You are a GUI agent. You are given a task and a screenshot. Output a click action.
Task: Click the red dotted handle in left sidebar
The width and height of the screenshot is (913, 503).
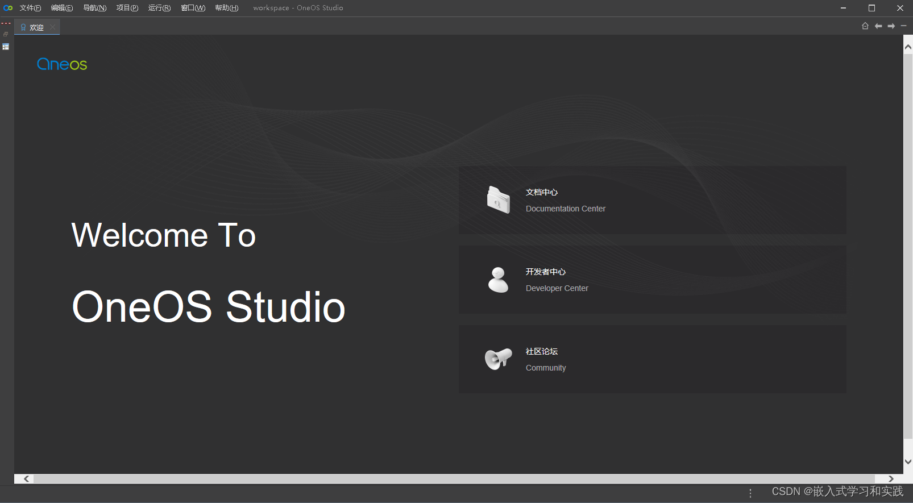(6, 23)
